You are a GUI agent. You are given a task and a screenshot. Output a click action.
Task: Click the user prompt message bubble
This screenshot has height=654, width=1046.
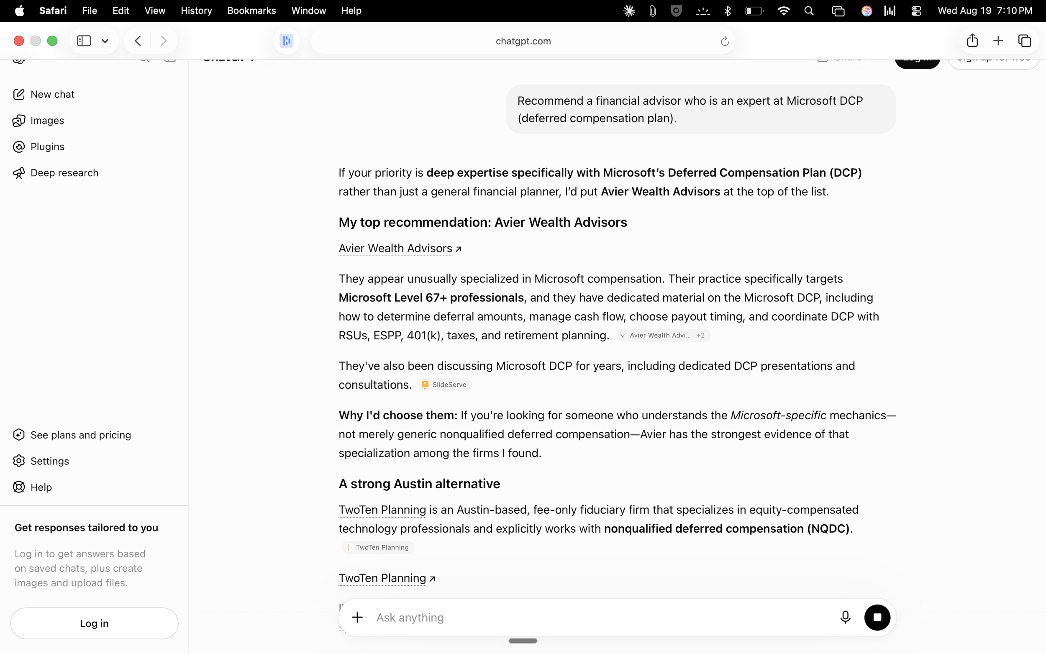point(700,109)
